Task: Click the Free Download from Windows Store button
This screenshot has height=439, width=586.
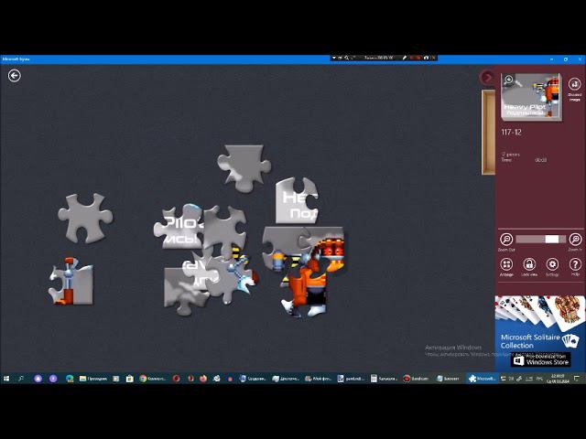Action: click(541, 359)
